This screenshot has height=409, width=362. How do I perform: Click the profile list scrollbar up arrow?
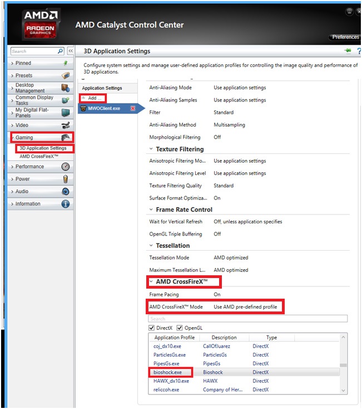coord(343,337)
